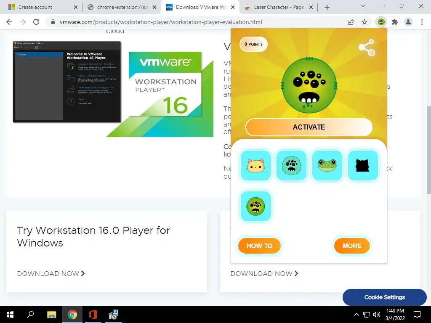Open the Chrome profile avatar icon

click(x=408, y=22)
